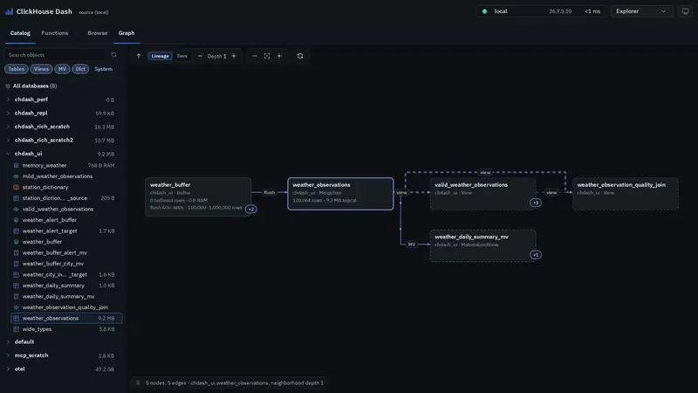Toggle the Tables filter chip

click(17, 69)
